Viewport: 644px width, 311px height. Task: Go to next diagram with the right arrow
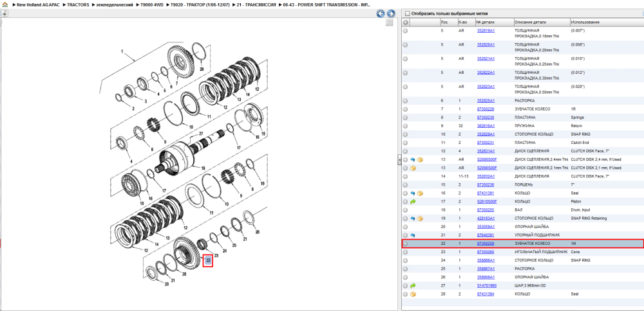pos(391,13)
